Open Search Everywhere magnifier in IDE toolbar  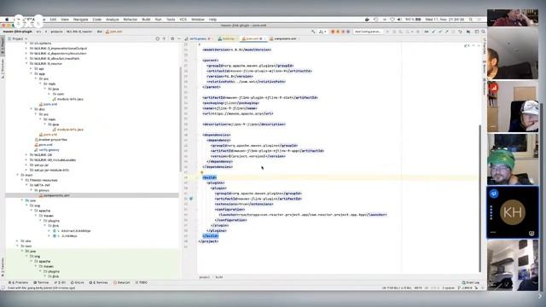coord(483,32)
